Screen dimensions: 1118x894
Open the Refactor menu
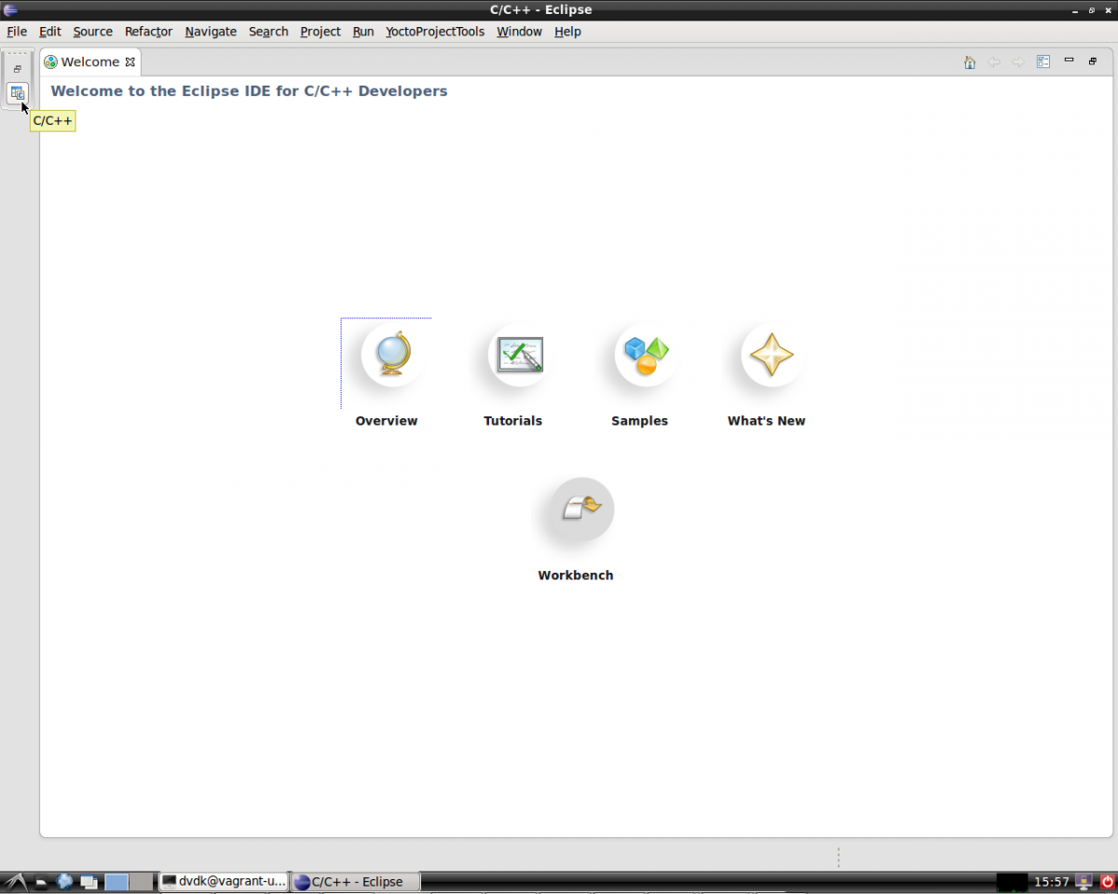click(x=148, y=32)
